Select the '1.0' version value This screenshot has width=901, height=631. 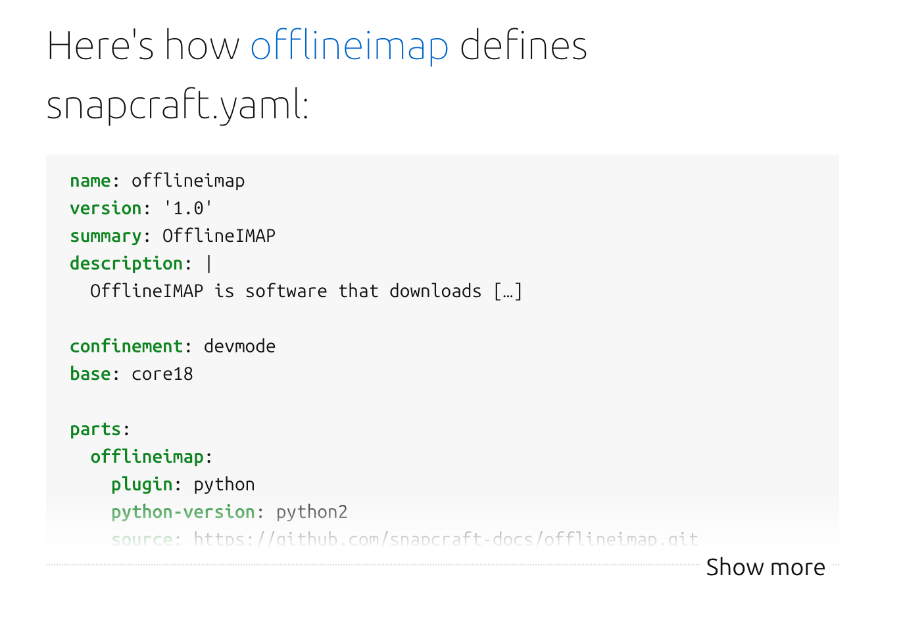tap(188, 208)
